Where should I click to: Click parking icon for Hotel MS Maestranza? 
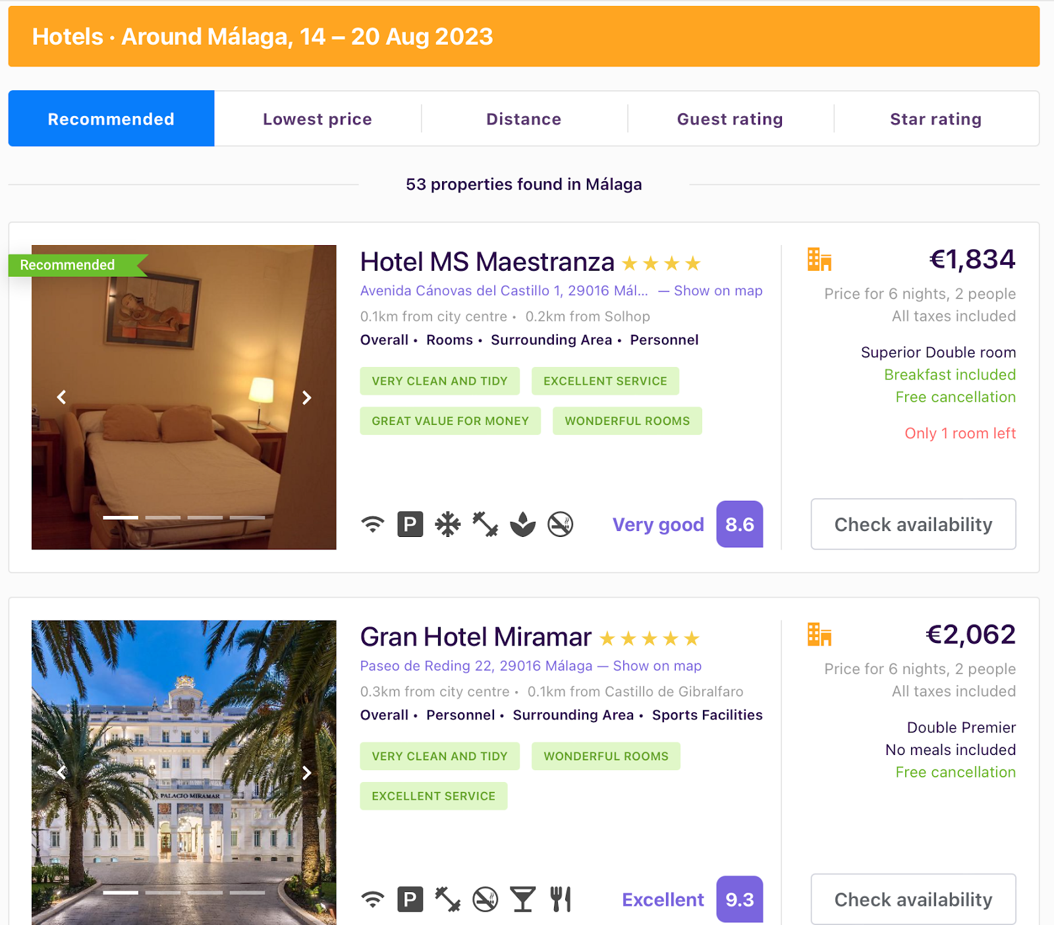[410, 524]
